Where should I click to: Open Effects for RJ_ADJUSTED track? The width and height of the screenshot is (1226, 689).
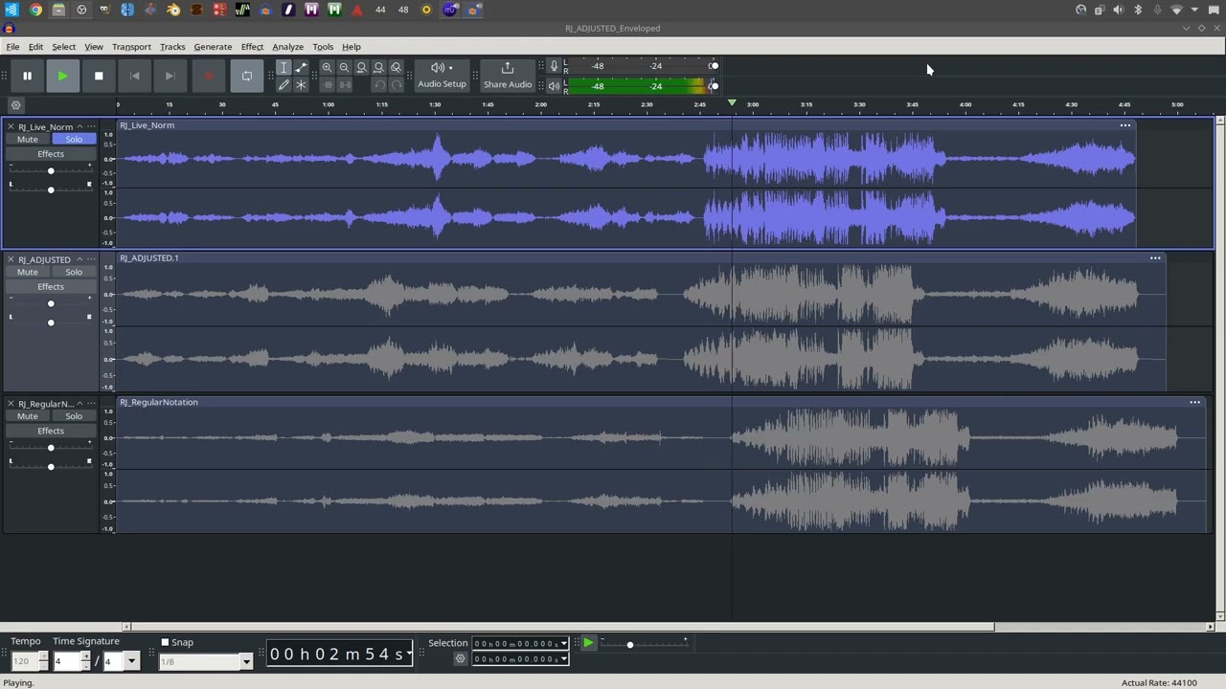point(51,287)
